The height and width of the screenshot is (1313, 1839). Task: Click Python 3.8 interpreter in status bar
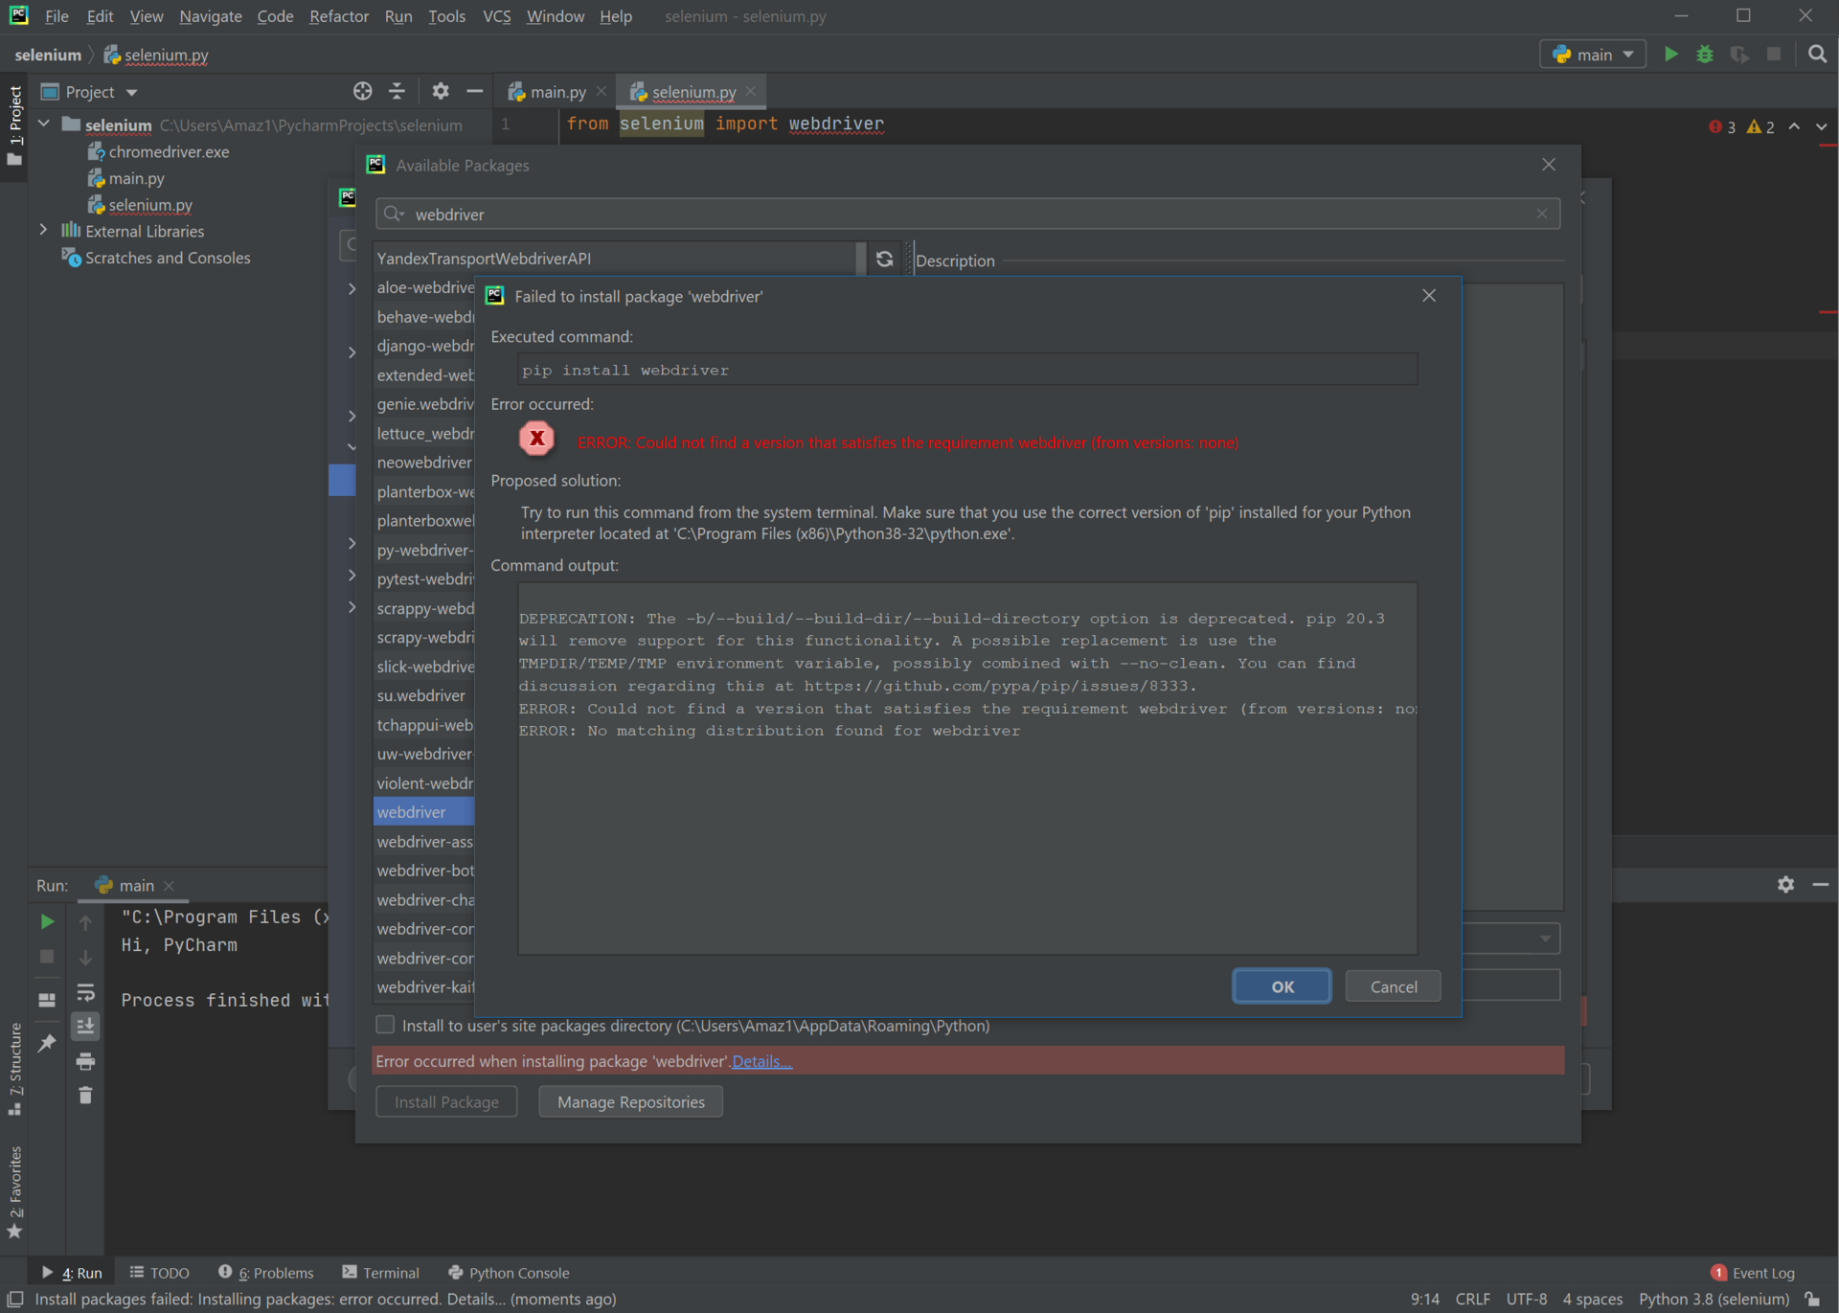(x=1714, y=1299)
